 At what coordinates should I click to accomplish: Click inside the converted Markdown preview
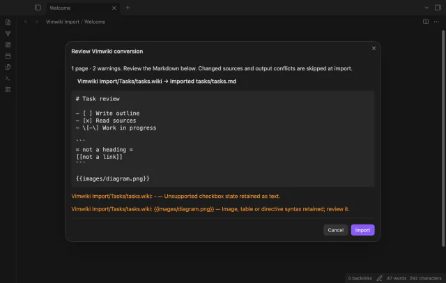pyautogui.click(x=223, y=139)
